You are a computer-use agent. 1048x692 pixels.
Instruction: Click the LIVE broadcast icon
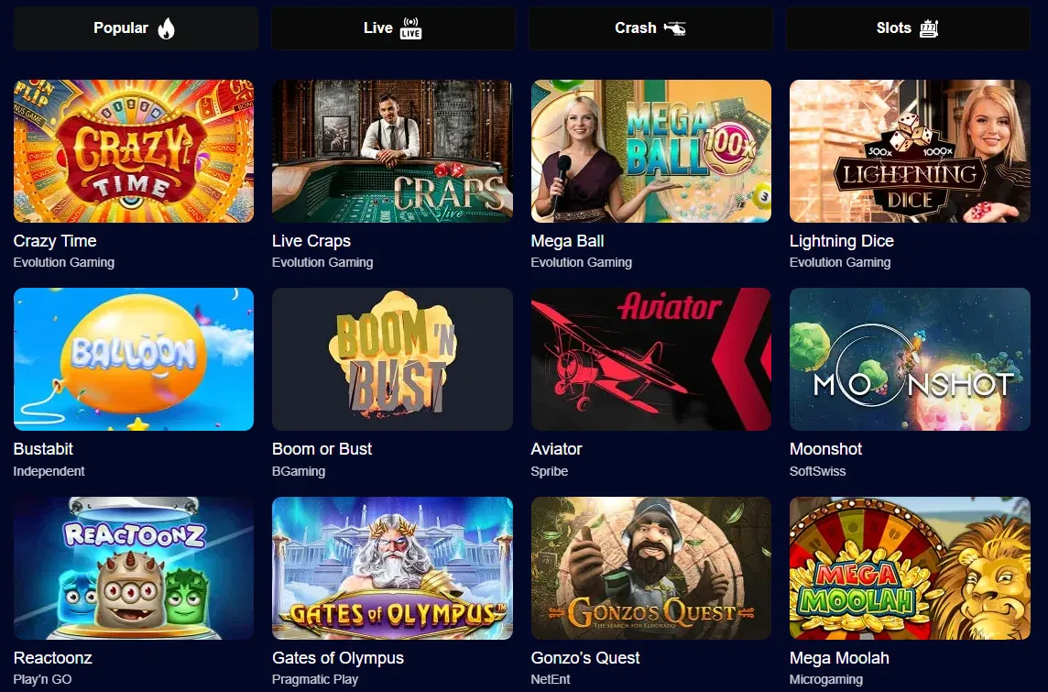pos(410,28)
